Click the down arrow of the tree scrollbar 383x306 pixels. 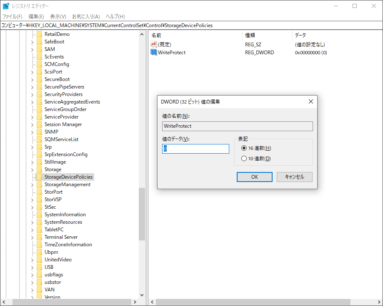coord(142,294)
